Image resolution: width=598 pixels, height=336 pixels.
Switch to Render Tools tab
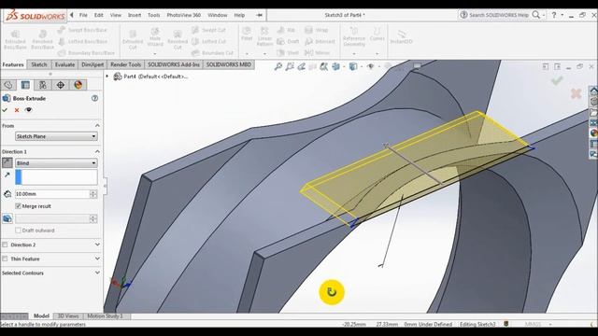pyautogui.click(x=125, y=64)
